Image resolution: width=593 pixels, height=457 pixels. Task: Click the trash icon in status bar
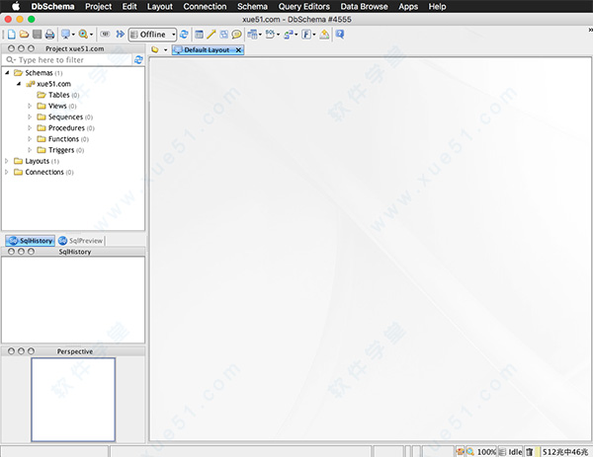click(530, 450)
